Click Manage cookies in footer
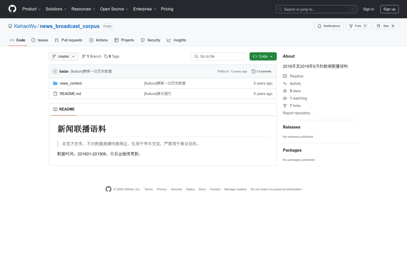The image size is (407, 254). point(235,189)
